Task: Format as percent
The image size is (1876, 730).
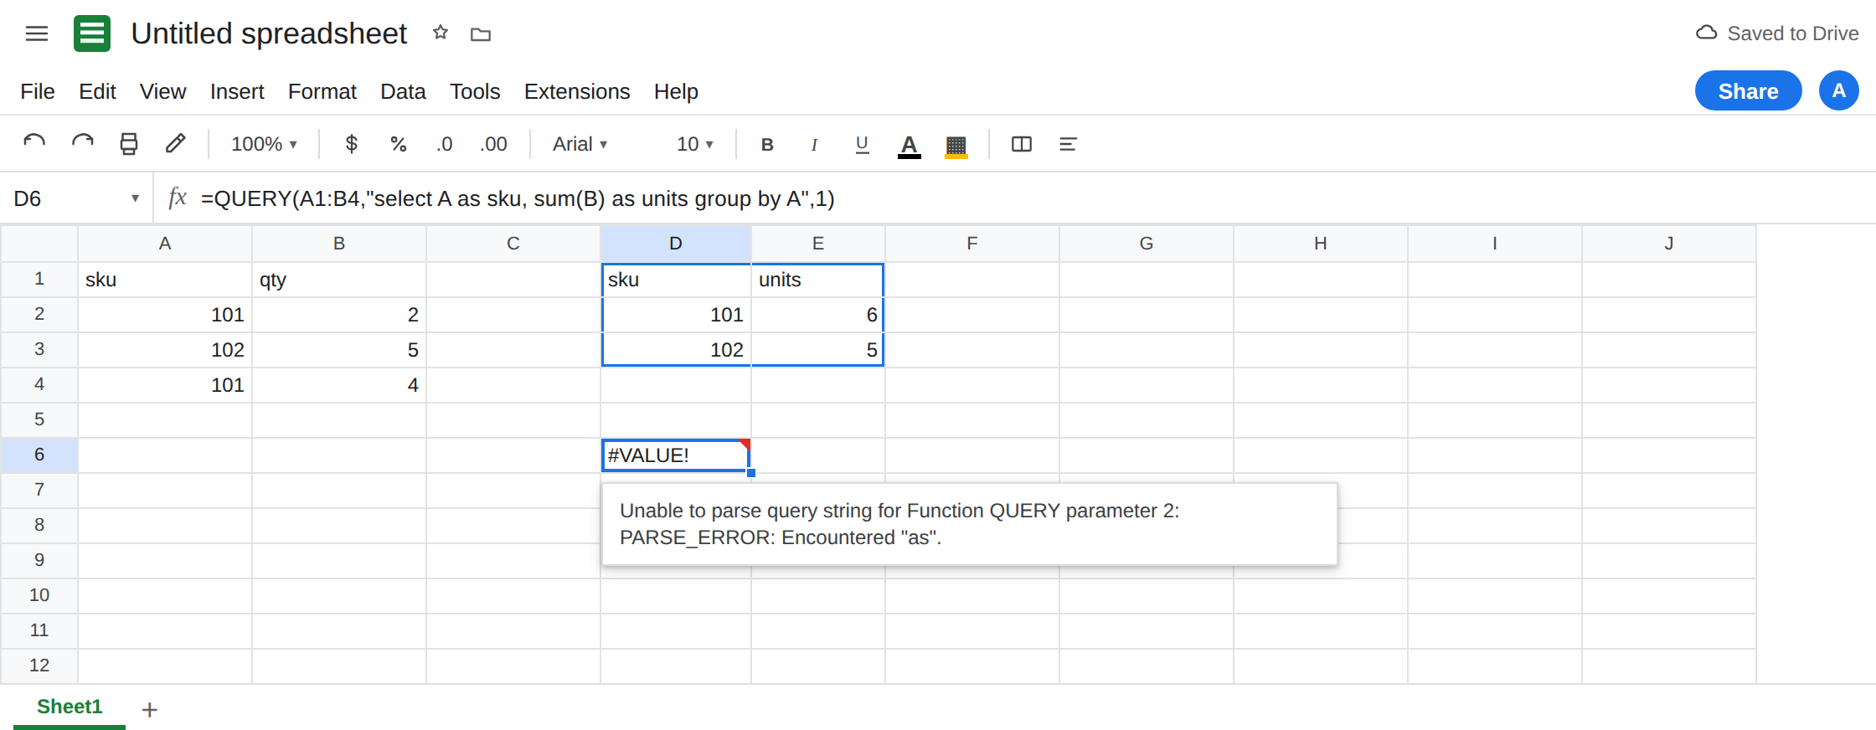Action: pyautogui.click(x=399, y=144)
